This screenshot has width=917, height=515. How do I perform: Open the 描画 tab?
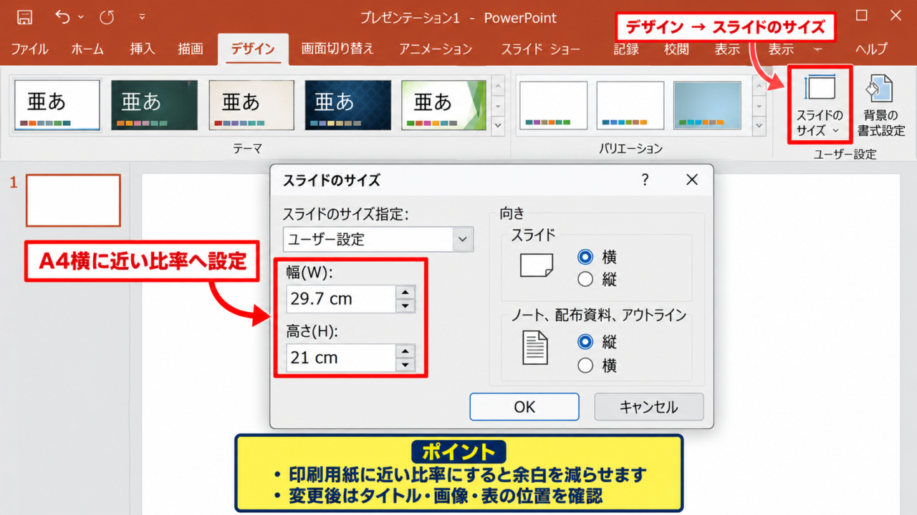coord(191,49)
